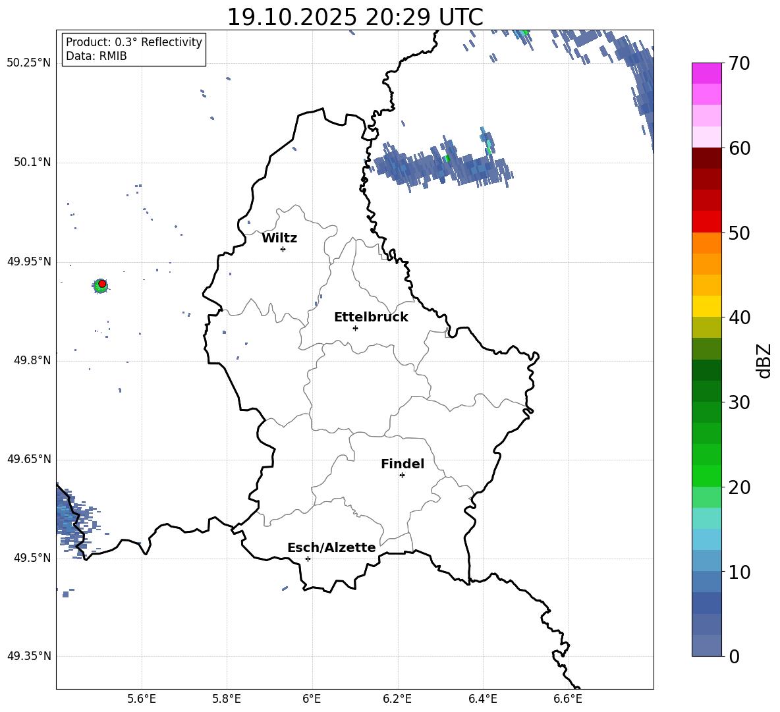Click the colorbar tick value 20
780x712 pixels.
(740, 487)
